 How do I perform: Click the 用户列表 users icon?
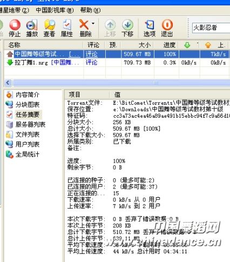coord(9,144)
